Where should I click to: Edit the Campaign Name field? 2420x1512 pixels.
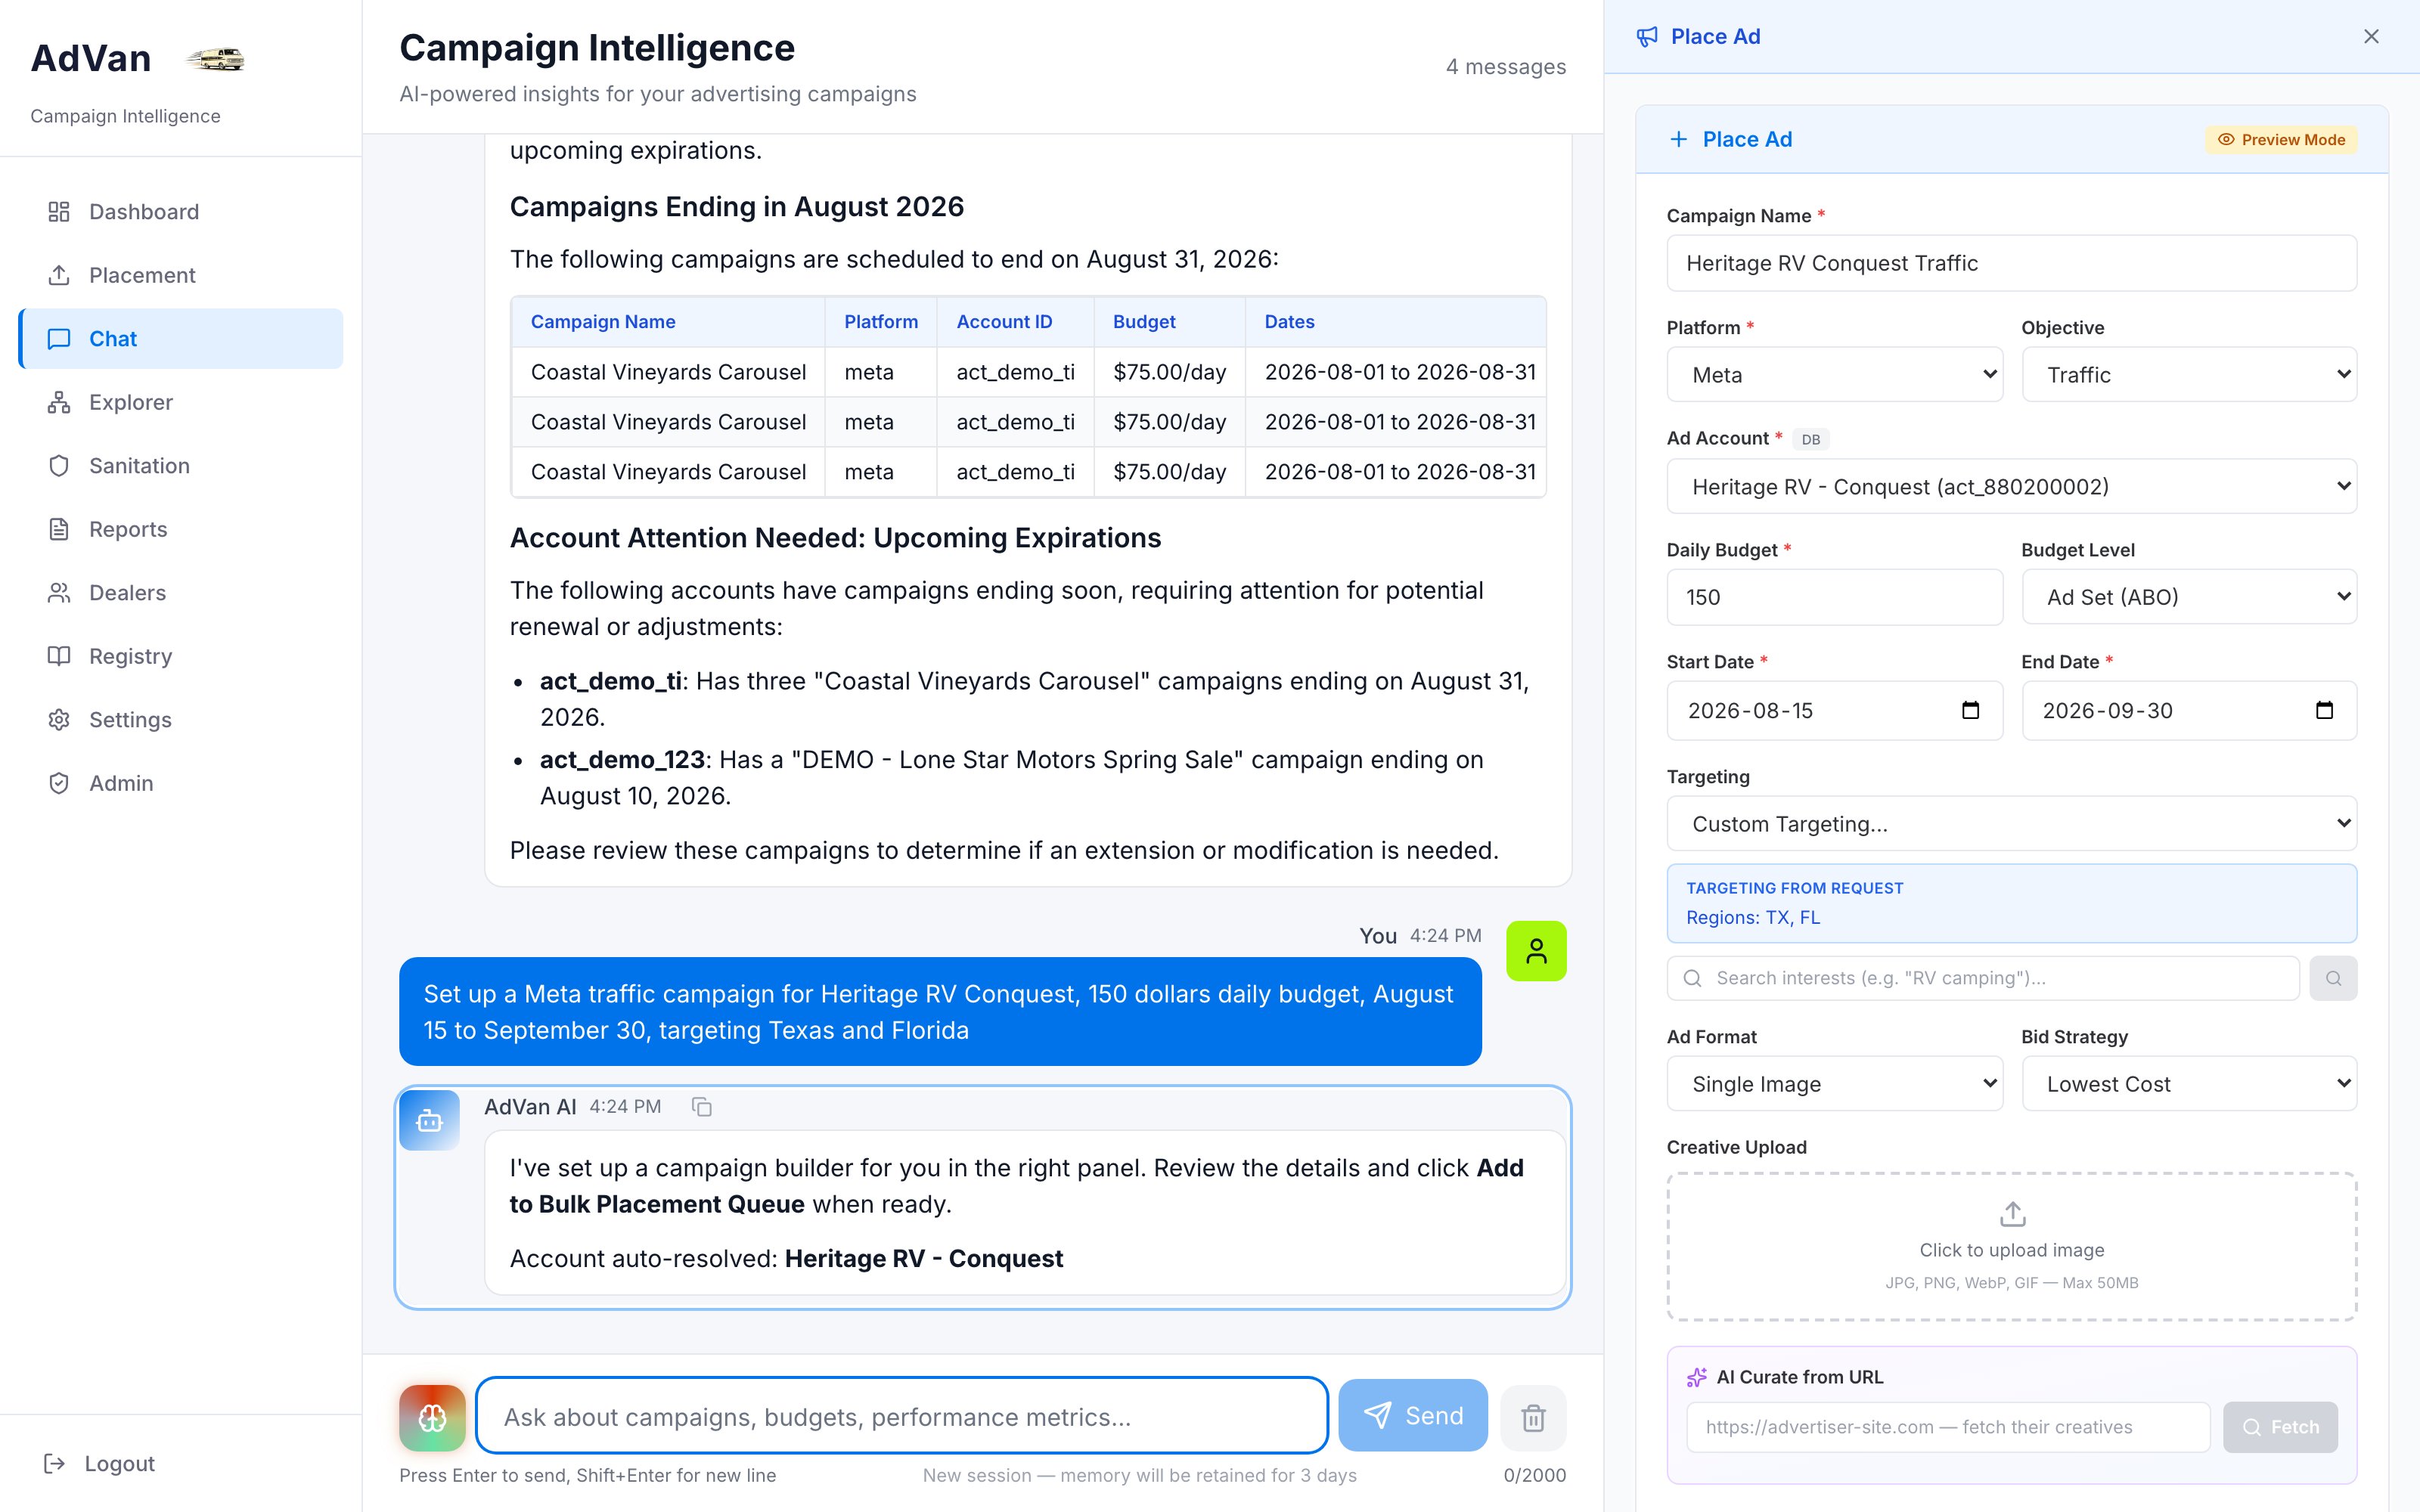pyautogui.click(x=2011, y=263)
